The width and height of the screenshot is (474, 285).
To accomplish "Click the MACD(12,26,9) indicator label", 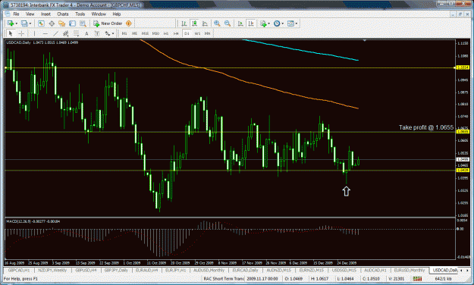I will click(x=33, y=221).
